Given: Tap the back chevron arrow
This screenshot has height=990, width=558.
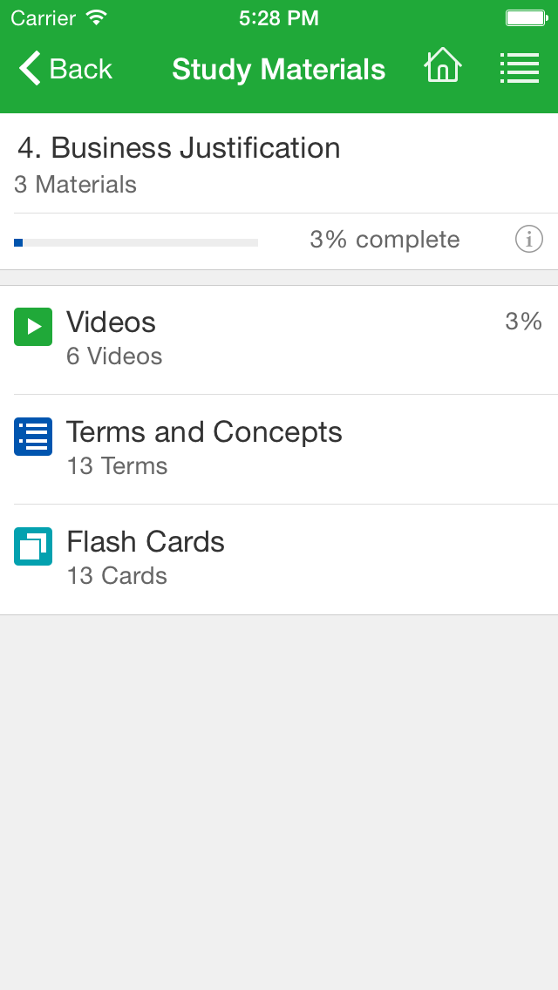Looking at the screenshot, I should 30,68.
